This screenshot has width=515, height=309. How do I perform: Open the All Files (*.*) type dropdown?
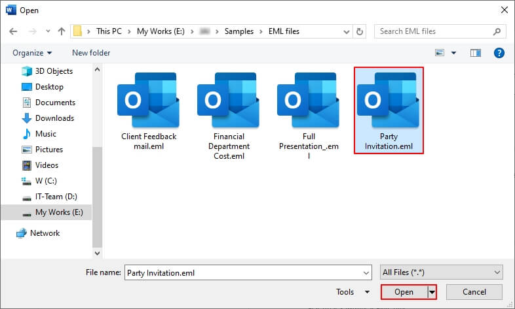[442, 272]
